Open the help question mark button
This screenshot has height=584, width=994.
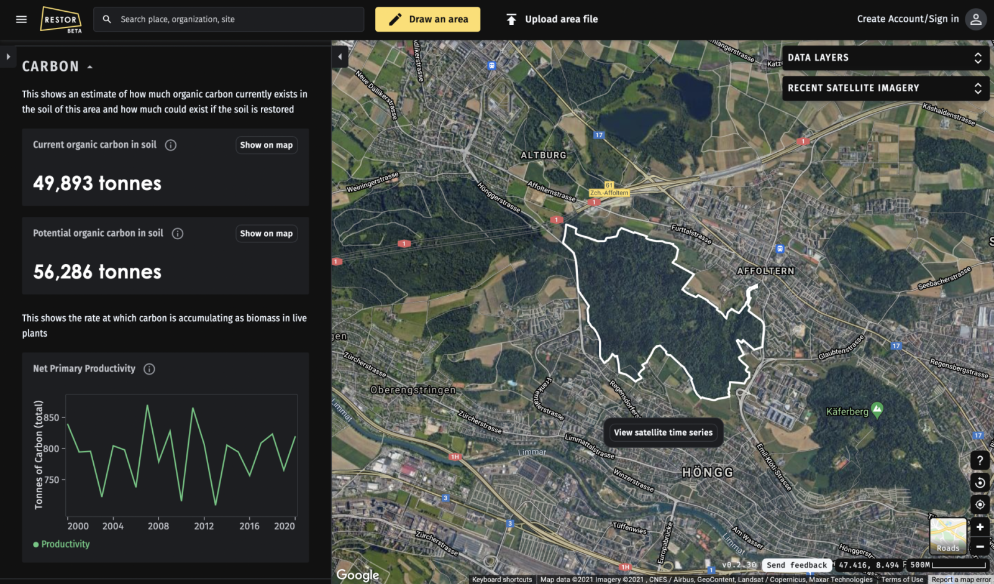(980, 460)
